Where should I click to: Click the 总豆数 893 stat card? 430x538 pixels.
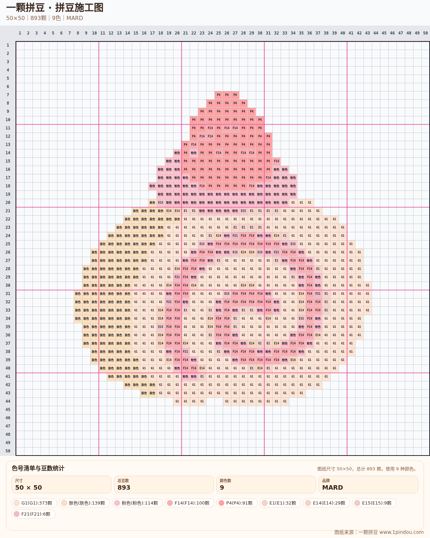click(x=164, y=485)
